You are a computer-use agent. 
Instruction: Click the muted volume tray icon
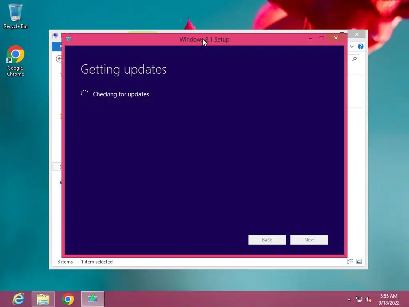[369, 299]
